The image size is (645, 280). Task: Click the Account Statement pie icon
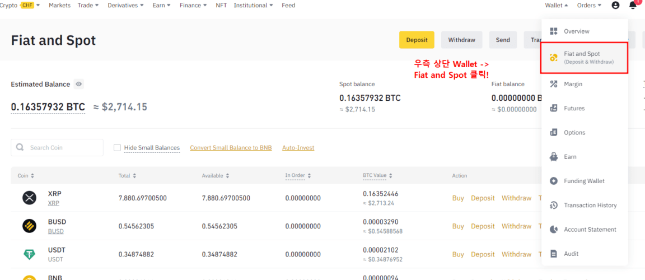click(554, 230)
